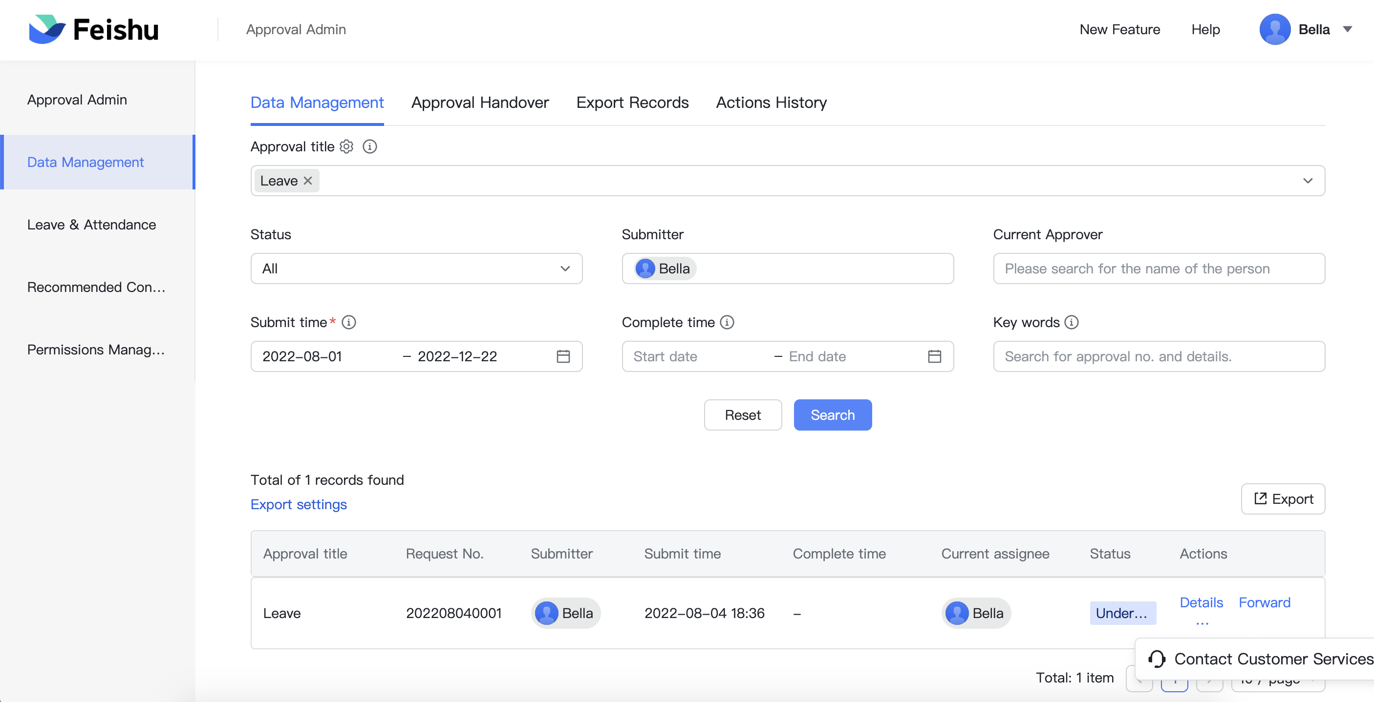The height and width of the screenshot is (702, 1374).
Task: Remove the Leave tag with its X
Action: pyautogui.click(x=307, y=181)
